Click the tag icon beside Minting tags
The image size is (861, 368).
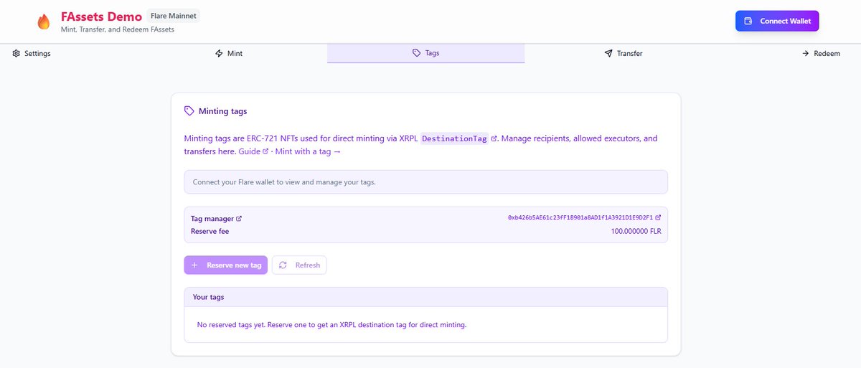click(189, 111)
